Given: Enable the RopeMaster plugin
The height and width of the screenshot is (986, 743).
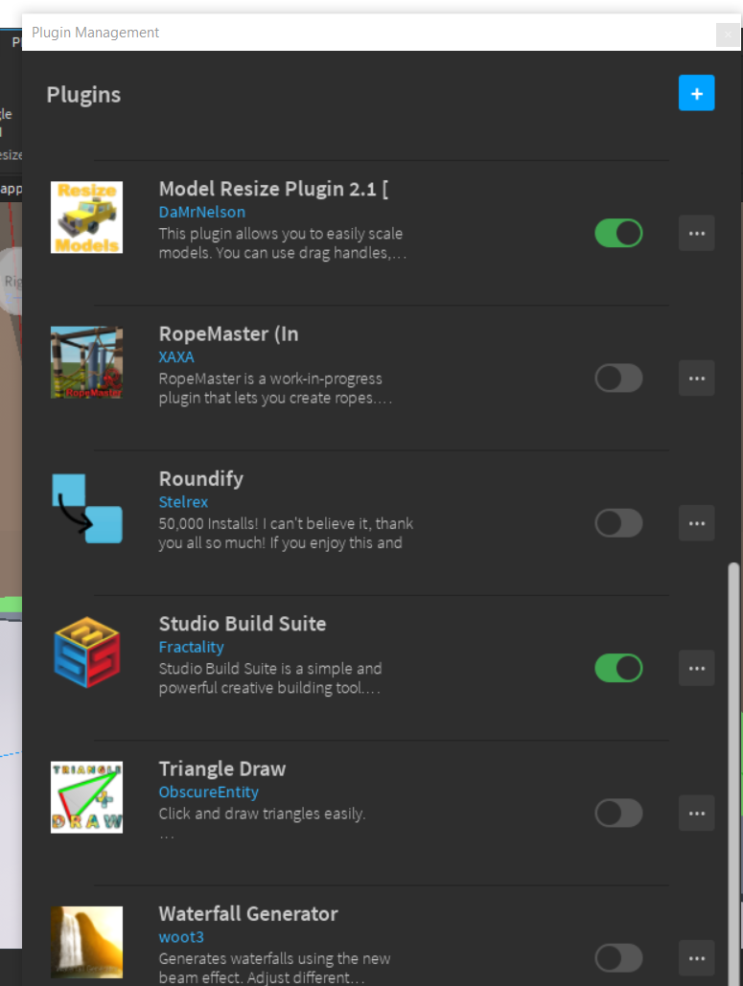Looking at the screenshot, I should pyautogui.click(x=618, y=378).
